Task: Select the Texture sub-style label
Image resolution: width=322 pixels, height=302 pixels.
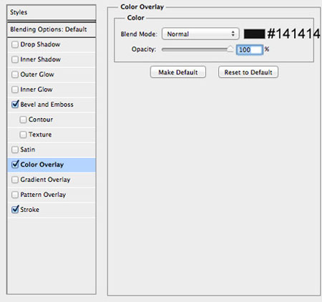Action: click(40, 135)
